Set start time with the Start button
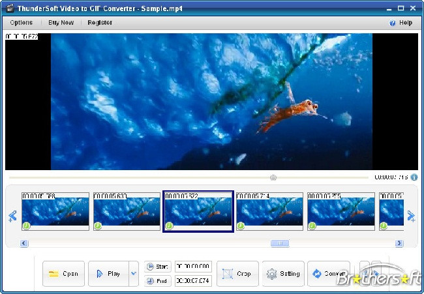This screenshot has width=424, height=294. [x=157, y=267]
